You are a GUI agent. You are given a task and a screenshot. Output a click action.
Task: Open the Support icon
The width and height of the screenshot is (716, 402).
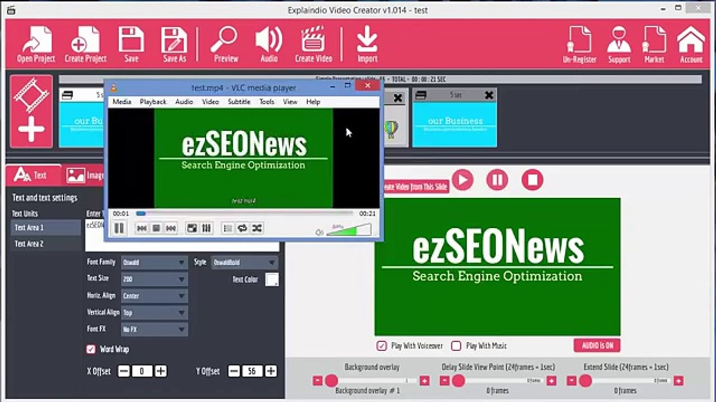coord(619,45)
